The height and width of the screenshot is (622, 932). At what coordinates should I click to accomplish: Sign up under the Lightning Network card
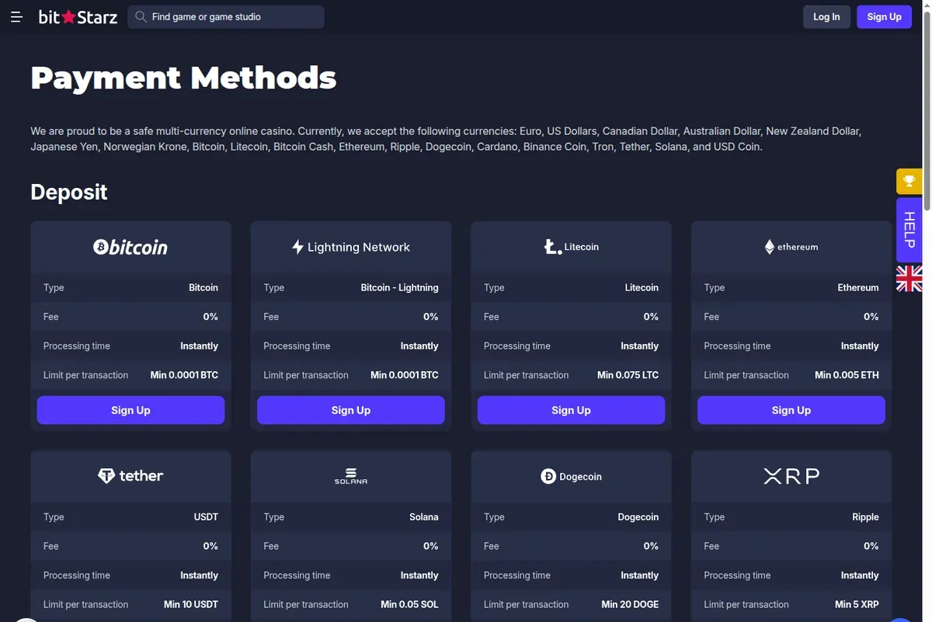[351, 410]
